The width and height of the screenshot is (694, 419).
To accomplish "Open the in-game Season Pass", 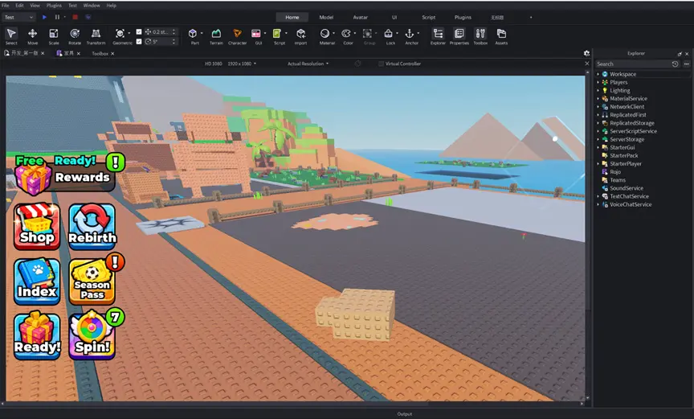I will [92, 281].
